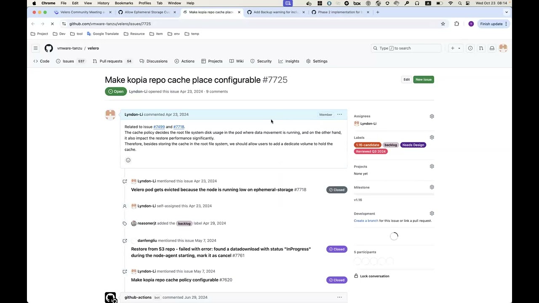Image resolution: width=539 pixels, height=303 pixels.
Task: Open Development gear settings
Action: (432, 214)
